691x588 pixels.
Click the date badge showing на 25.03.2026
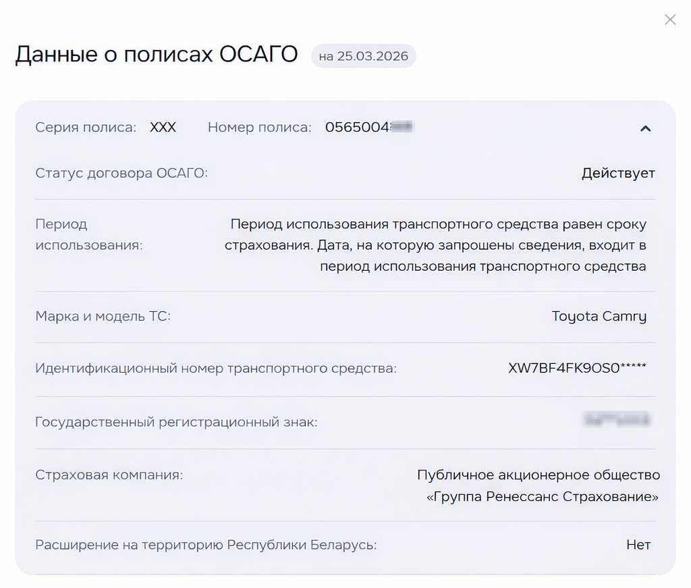[x=363, y=57]
